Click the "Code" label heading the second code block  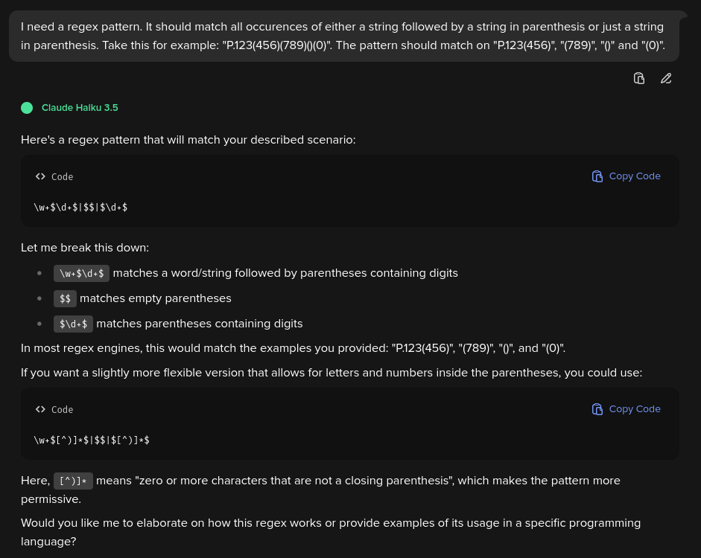tap(62, 410)
